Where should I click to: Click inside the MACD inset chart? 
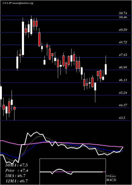(73, 172)
